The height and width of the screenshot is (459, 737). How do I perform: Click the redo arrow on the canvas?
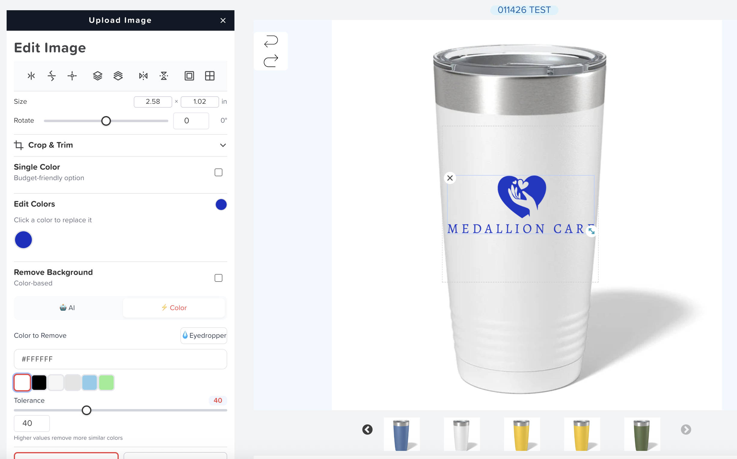pos(271,60)
